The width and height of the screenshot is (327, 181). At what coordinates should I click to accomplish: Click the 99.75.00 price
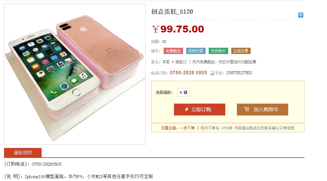pos(182,29)
